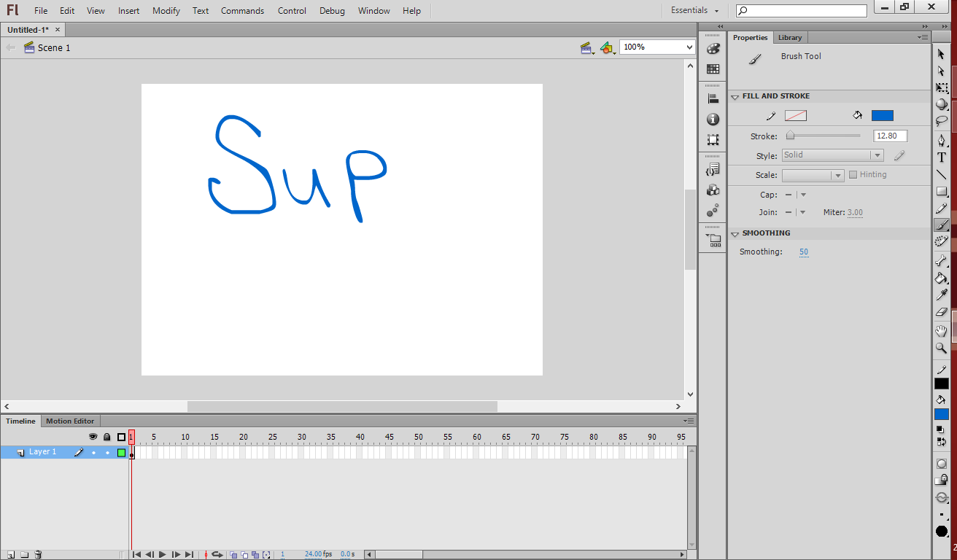Open the Debug menu
The height and width of the screenshot is (560, 957).
click(332, 11)
